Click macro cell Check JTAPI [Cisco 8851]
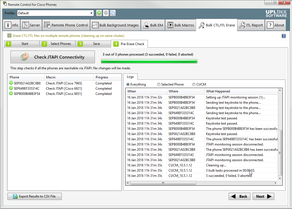 coord(64,94)
